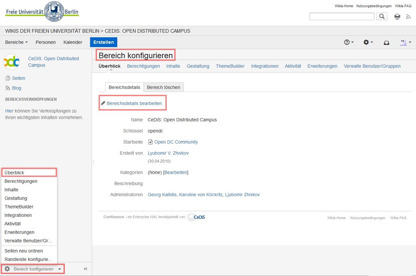Click the printer icon
Viewport: 416px width, 276px height.
point(397,17)
